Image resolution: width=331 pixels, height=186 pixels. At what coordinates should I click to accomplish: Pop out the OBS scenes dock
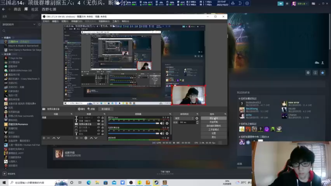click(72, 114)
